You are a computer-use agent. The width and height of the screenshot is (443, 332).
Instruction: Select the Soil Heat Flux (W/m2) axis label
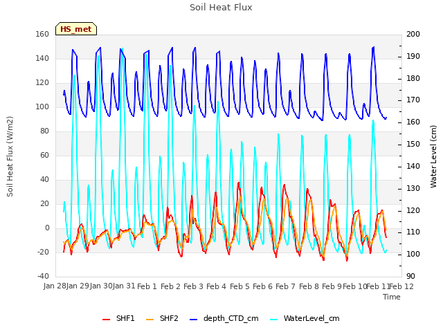tap(10, 156)
